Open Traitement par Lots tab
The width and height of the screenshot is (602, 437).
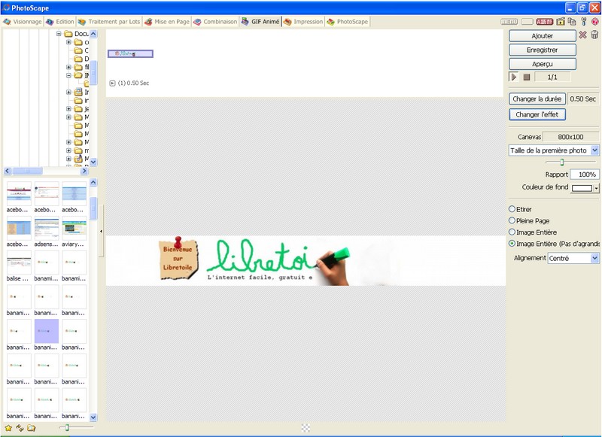[x=109, y=22]
